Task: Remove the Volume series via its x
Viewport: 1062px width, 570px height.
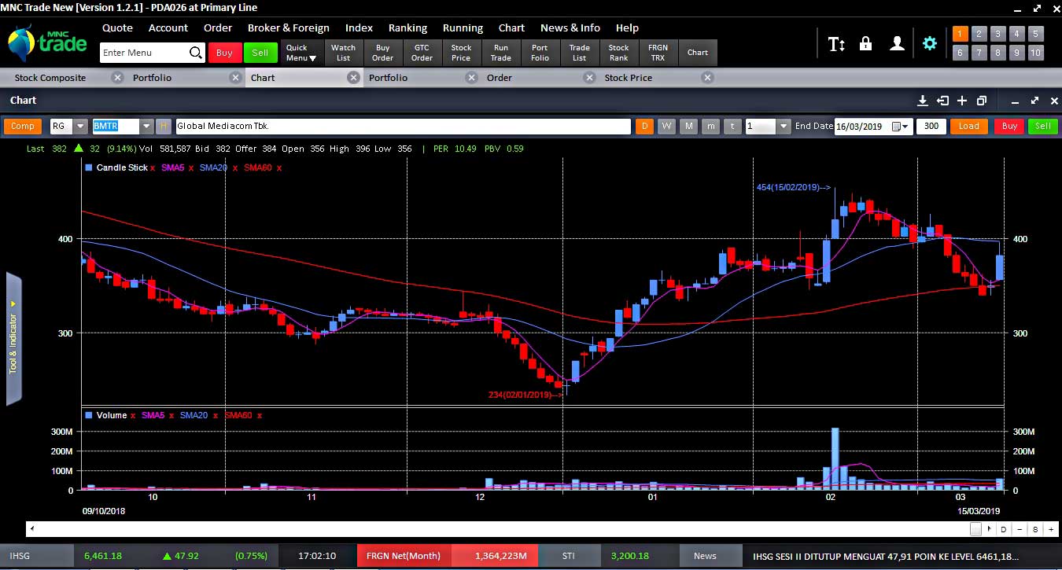Action: click(x=133, y=415)
